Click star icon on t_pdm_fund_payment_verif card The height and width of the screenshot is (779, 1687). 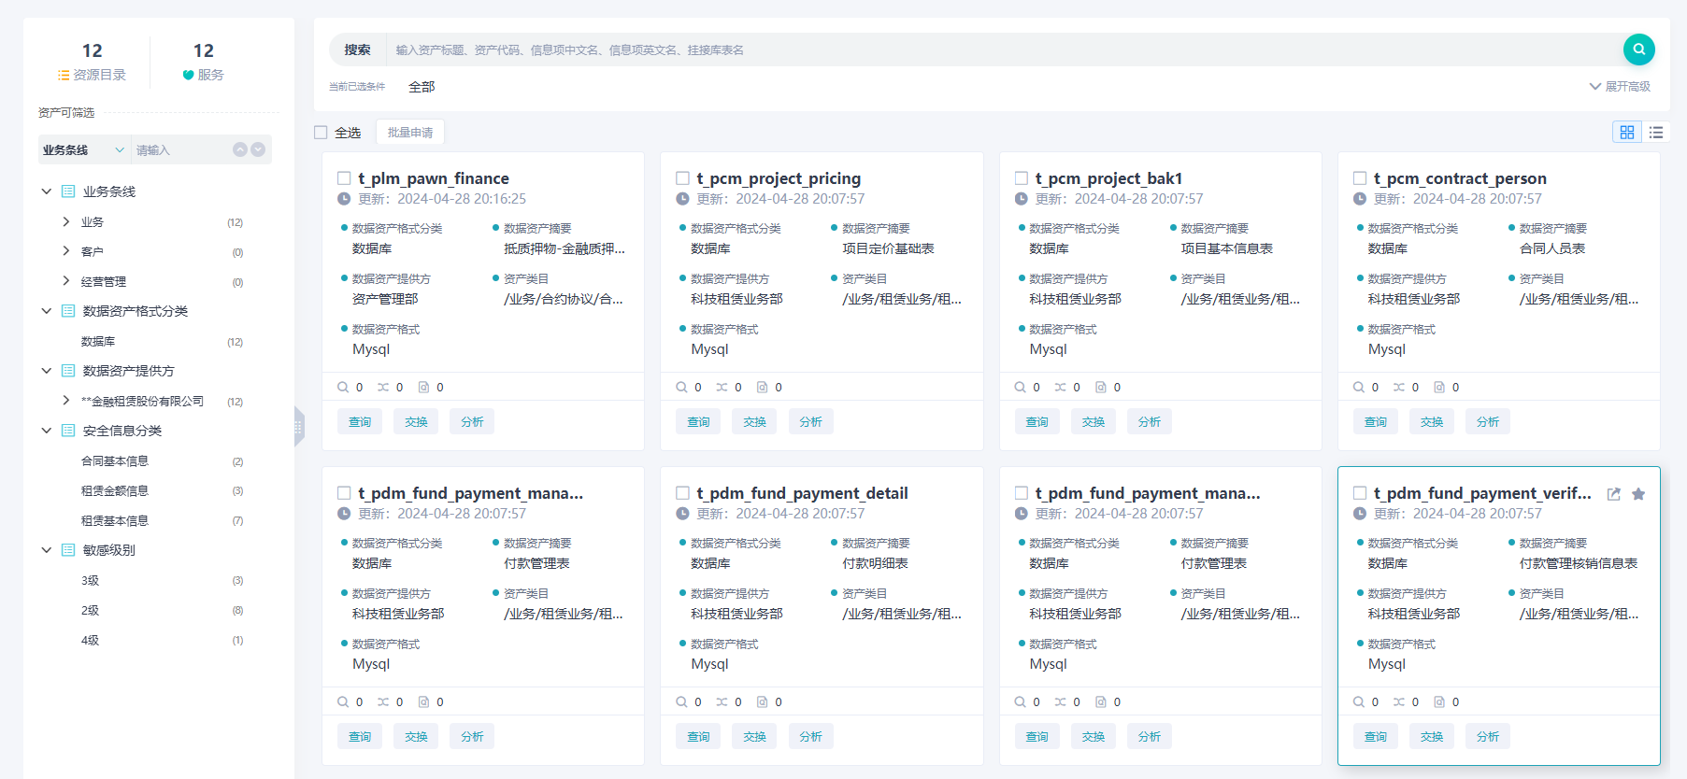(1638, 494)
